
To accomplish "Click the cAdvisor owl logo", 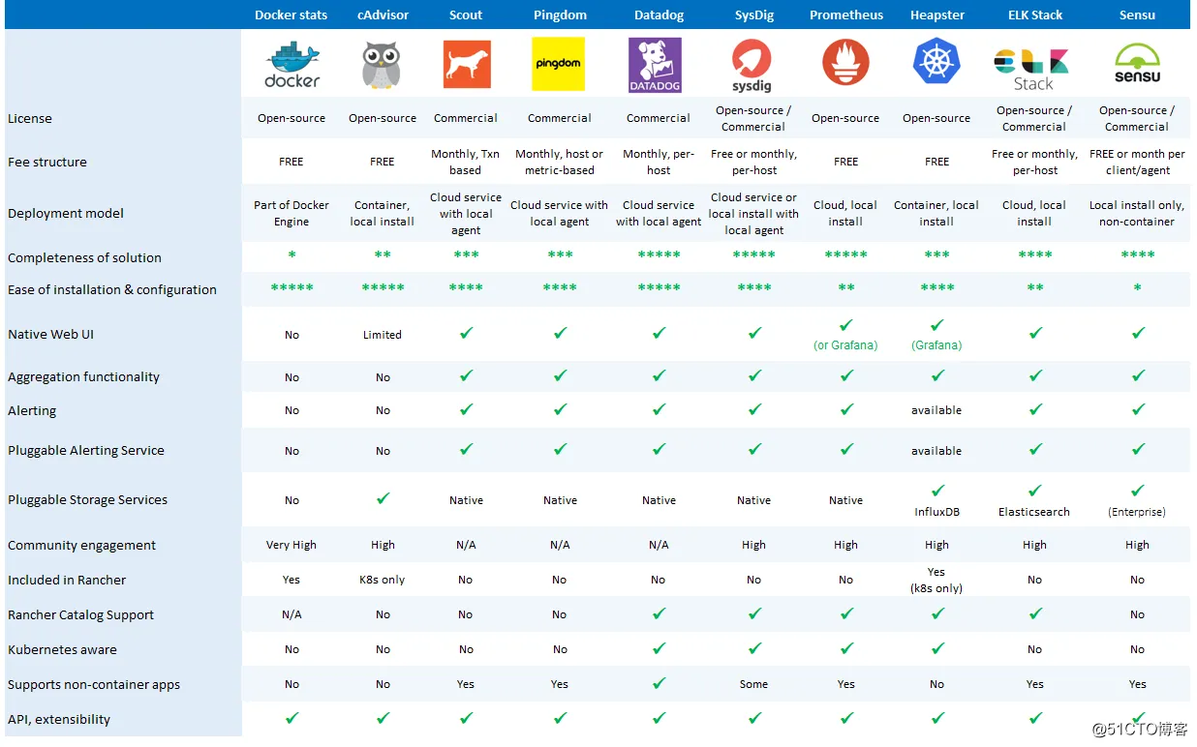I will (x=382, y=65).
